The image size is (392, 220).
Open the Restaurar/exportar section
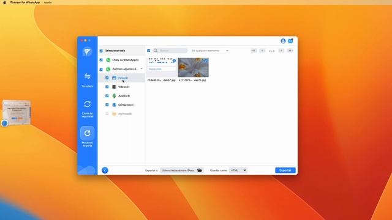click(87, 136)
